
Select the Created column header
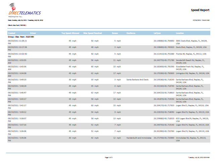[x=11, y=33]
